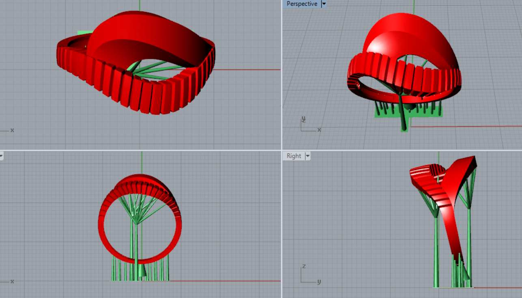Click the x axis marker in top-left viewport

[x=12, y=130]
